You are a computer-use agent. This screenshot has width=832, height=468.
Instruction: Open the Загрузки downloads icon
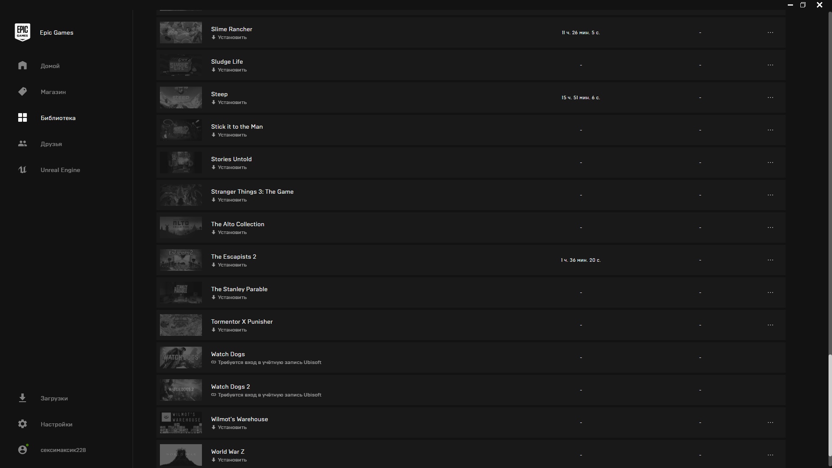(23, 398)
